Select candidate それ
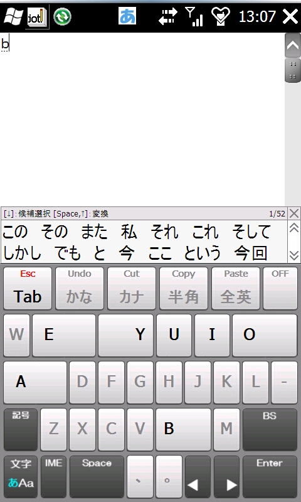 pos(164,232)
